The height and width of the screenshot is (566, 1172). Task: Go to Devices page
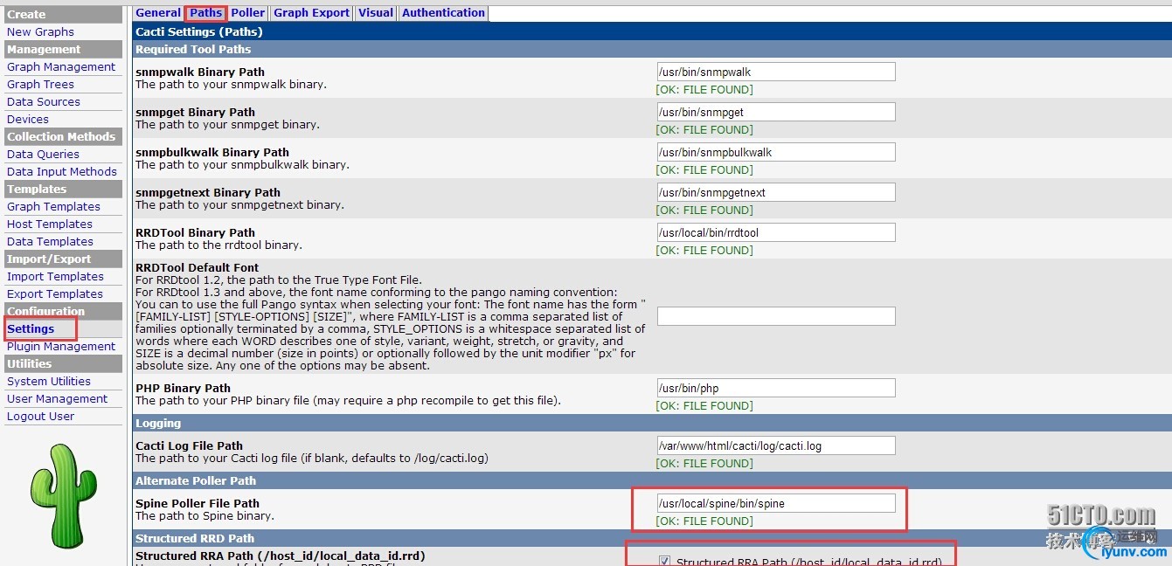[x=28, y=119]
